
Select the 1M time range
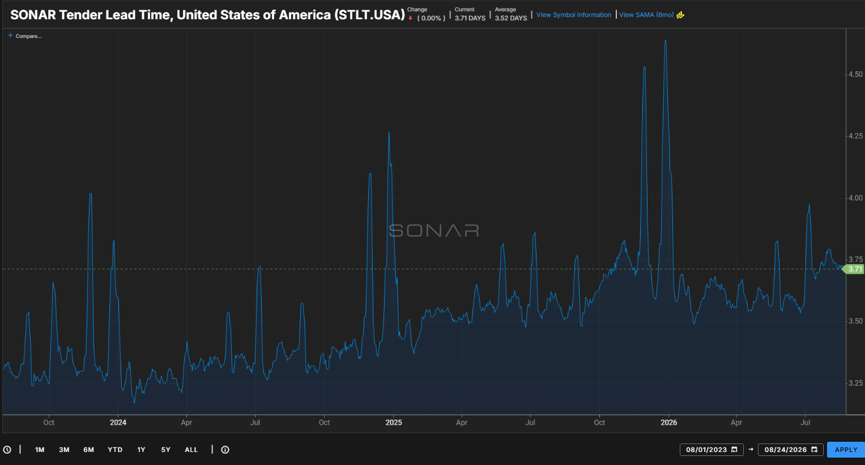click(x=40, y=450)
